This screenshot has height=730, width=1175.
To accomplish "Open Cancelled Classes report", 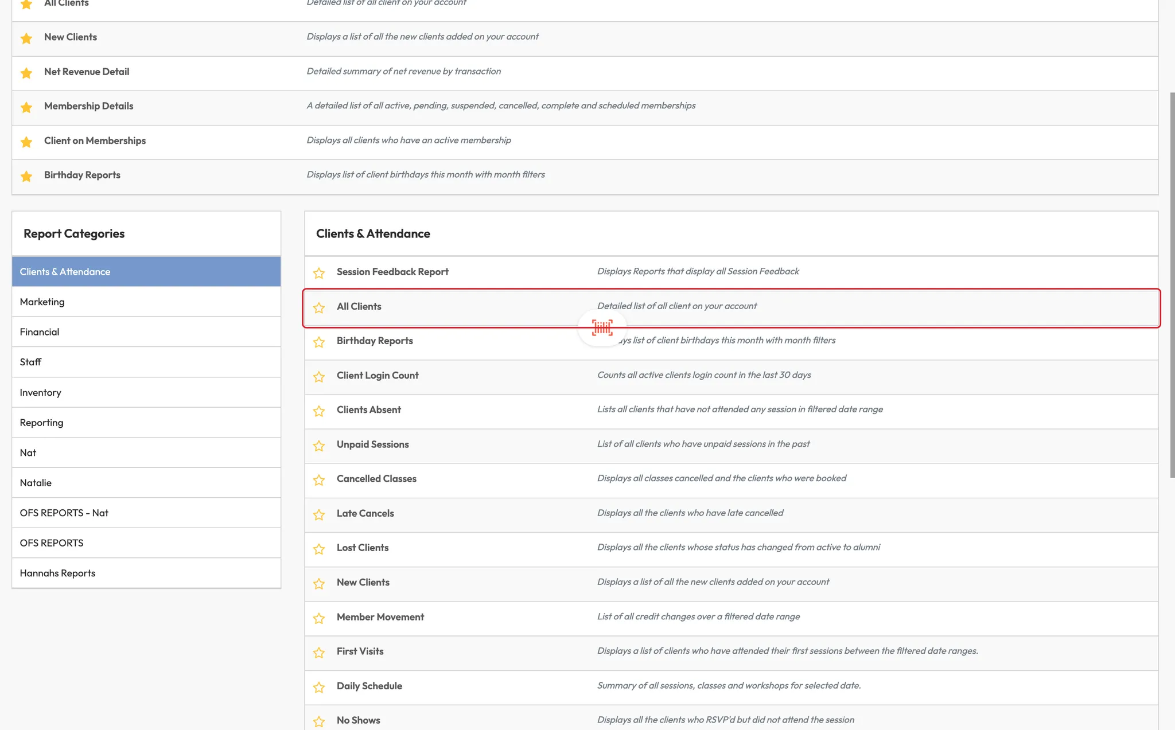I will tap(376, 479).
